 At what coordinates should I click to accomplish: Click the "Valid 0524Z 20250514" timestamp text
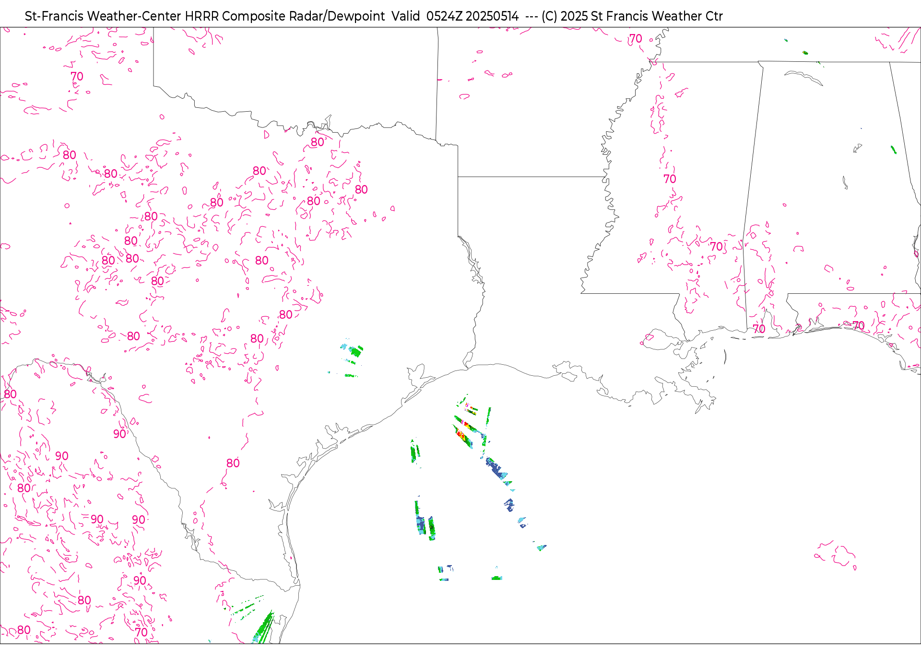pos(455,16)
